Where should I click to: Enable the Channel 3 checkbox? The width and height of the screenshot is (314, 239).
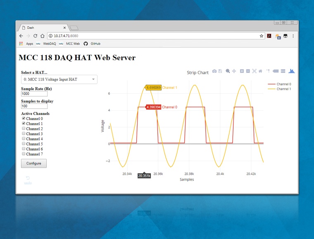(x=24, y=134)
